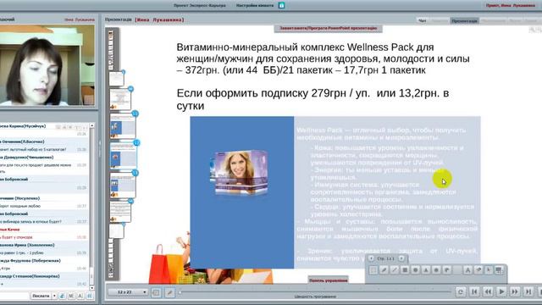Viewport: 542px width, 305px height.
Task: Click the chat scrollbar down arrow
Action: click(92, 288)
